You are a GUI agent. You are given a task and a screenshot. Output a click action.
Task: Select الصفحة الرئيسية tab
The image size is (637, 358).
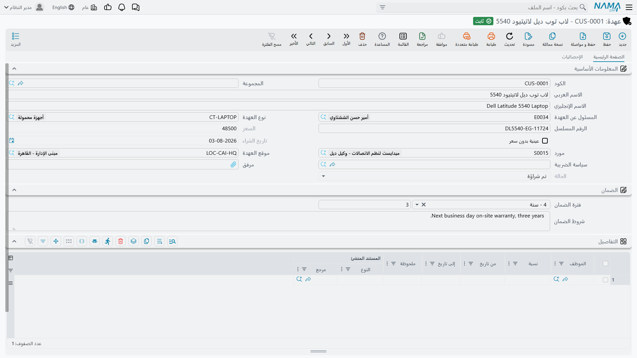(x=609, y=57)
